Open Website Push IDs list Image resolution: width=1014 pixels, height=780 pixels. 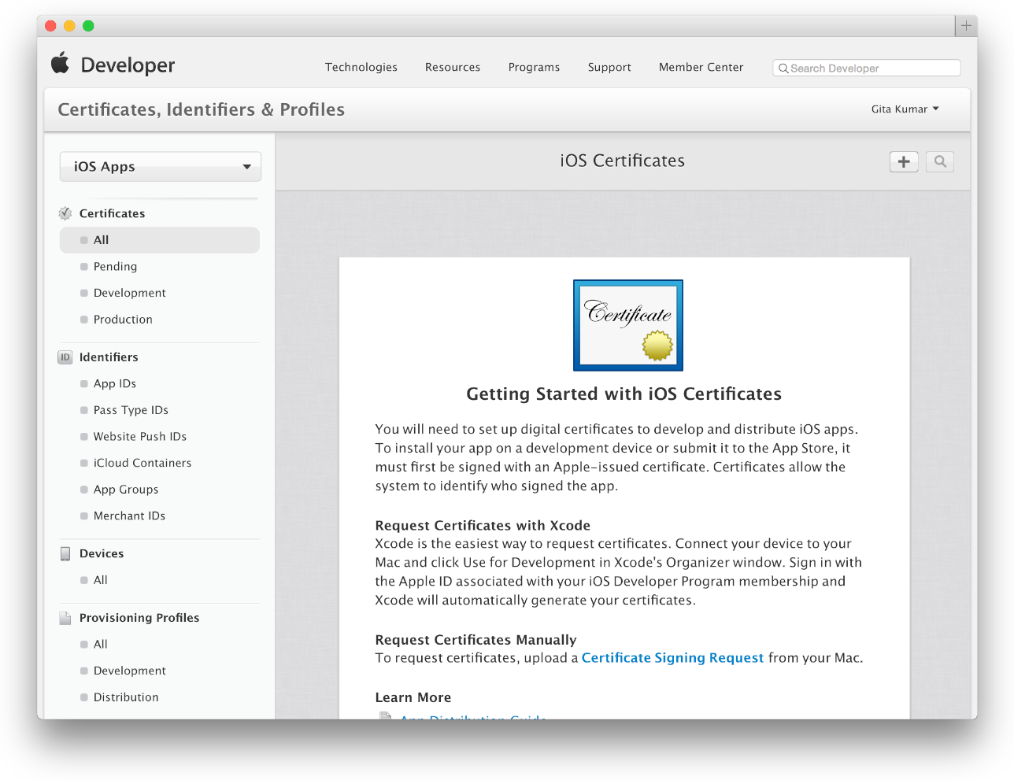coord(140,437)
